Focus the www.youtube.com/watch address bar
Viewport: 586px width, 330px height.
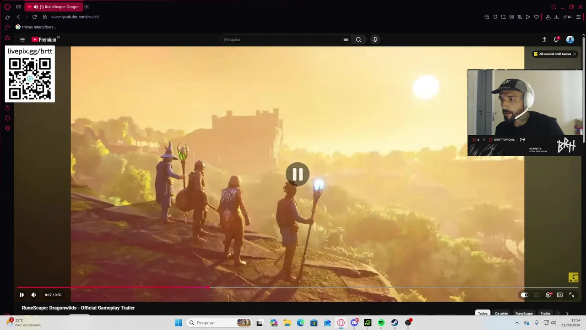[75, 17]
